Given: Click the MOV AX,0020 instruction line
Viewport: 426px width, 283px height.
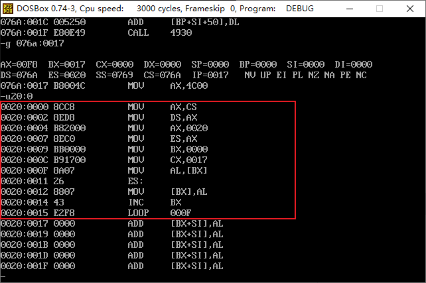Looking at the screenshot, I should [104, 128].
